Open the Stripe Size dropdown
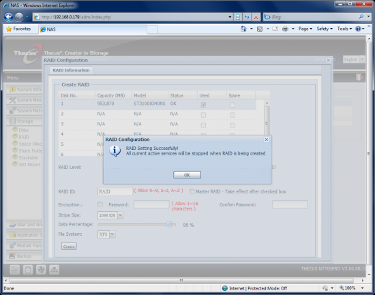The image size is (375, 295). click(120, 215)
